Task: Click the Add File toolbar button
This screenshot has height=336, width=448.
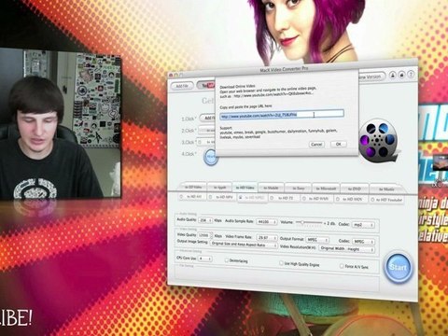Action: pos(182,86)
